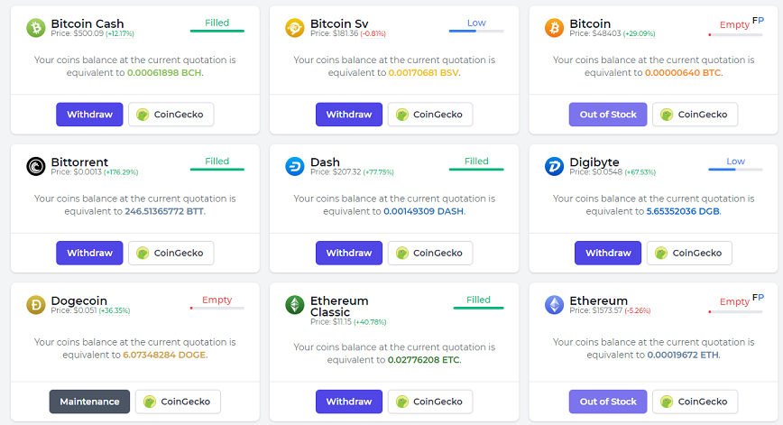Click the golden Dogecoin coin icon
The image size is (783, 425).
point(35,305)
